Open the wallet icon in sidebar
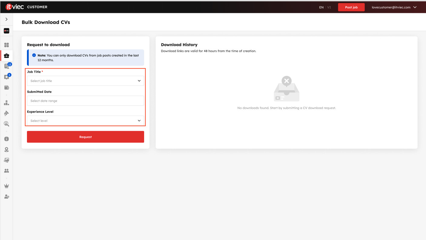This screenshot has height=240, width=426. 6,88
